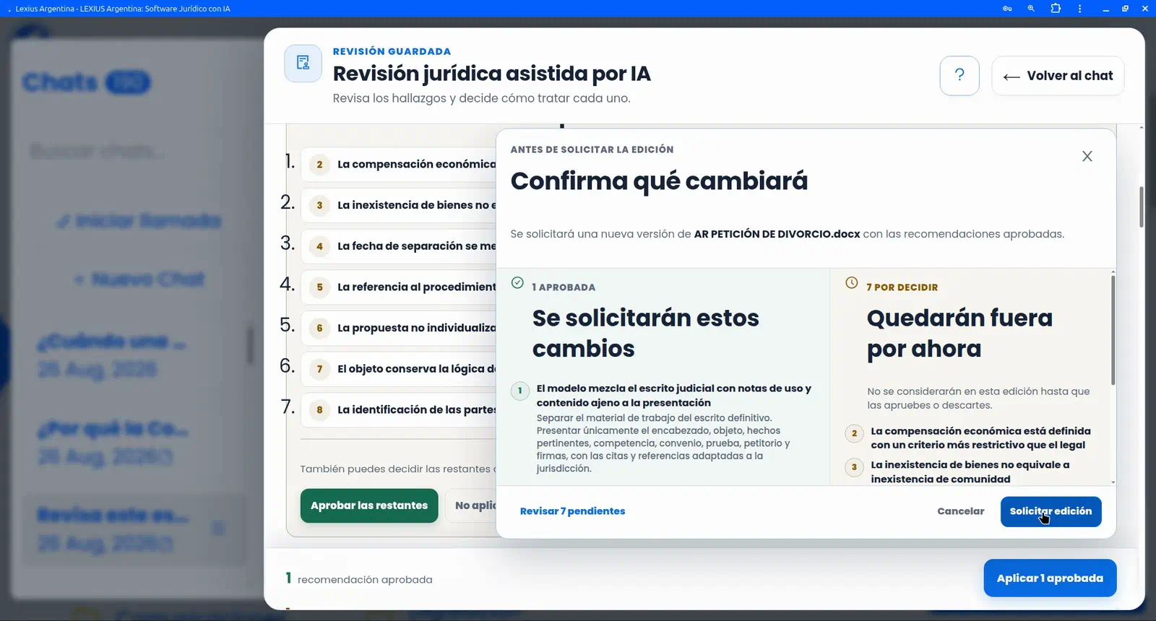1156x621 pixels.
Task: Click pending item 3 inexistencia de bienes in dialog
Action: click(x=970, y=472)
